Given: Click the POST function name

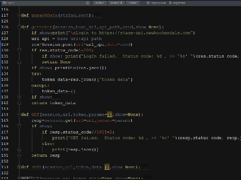Looking at the screenshot, I should (x=37, y=167).
